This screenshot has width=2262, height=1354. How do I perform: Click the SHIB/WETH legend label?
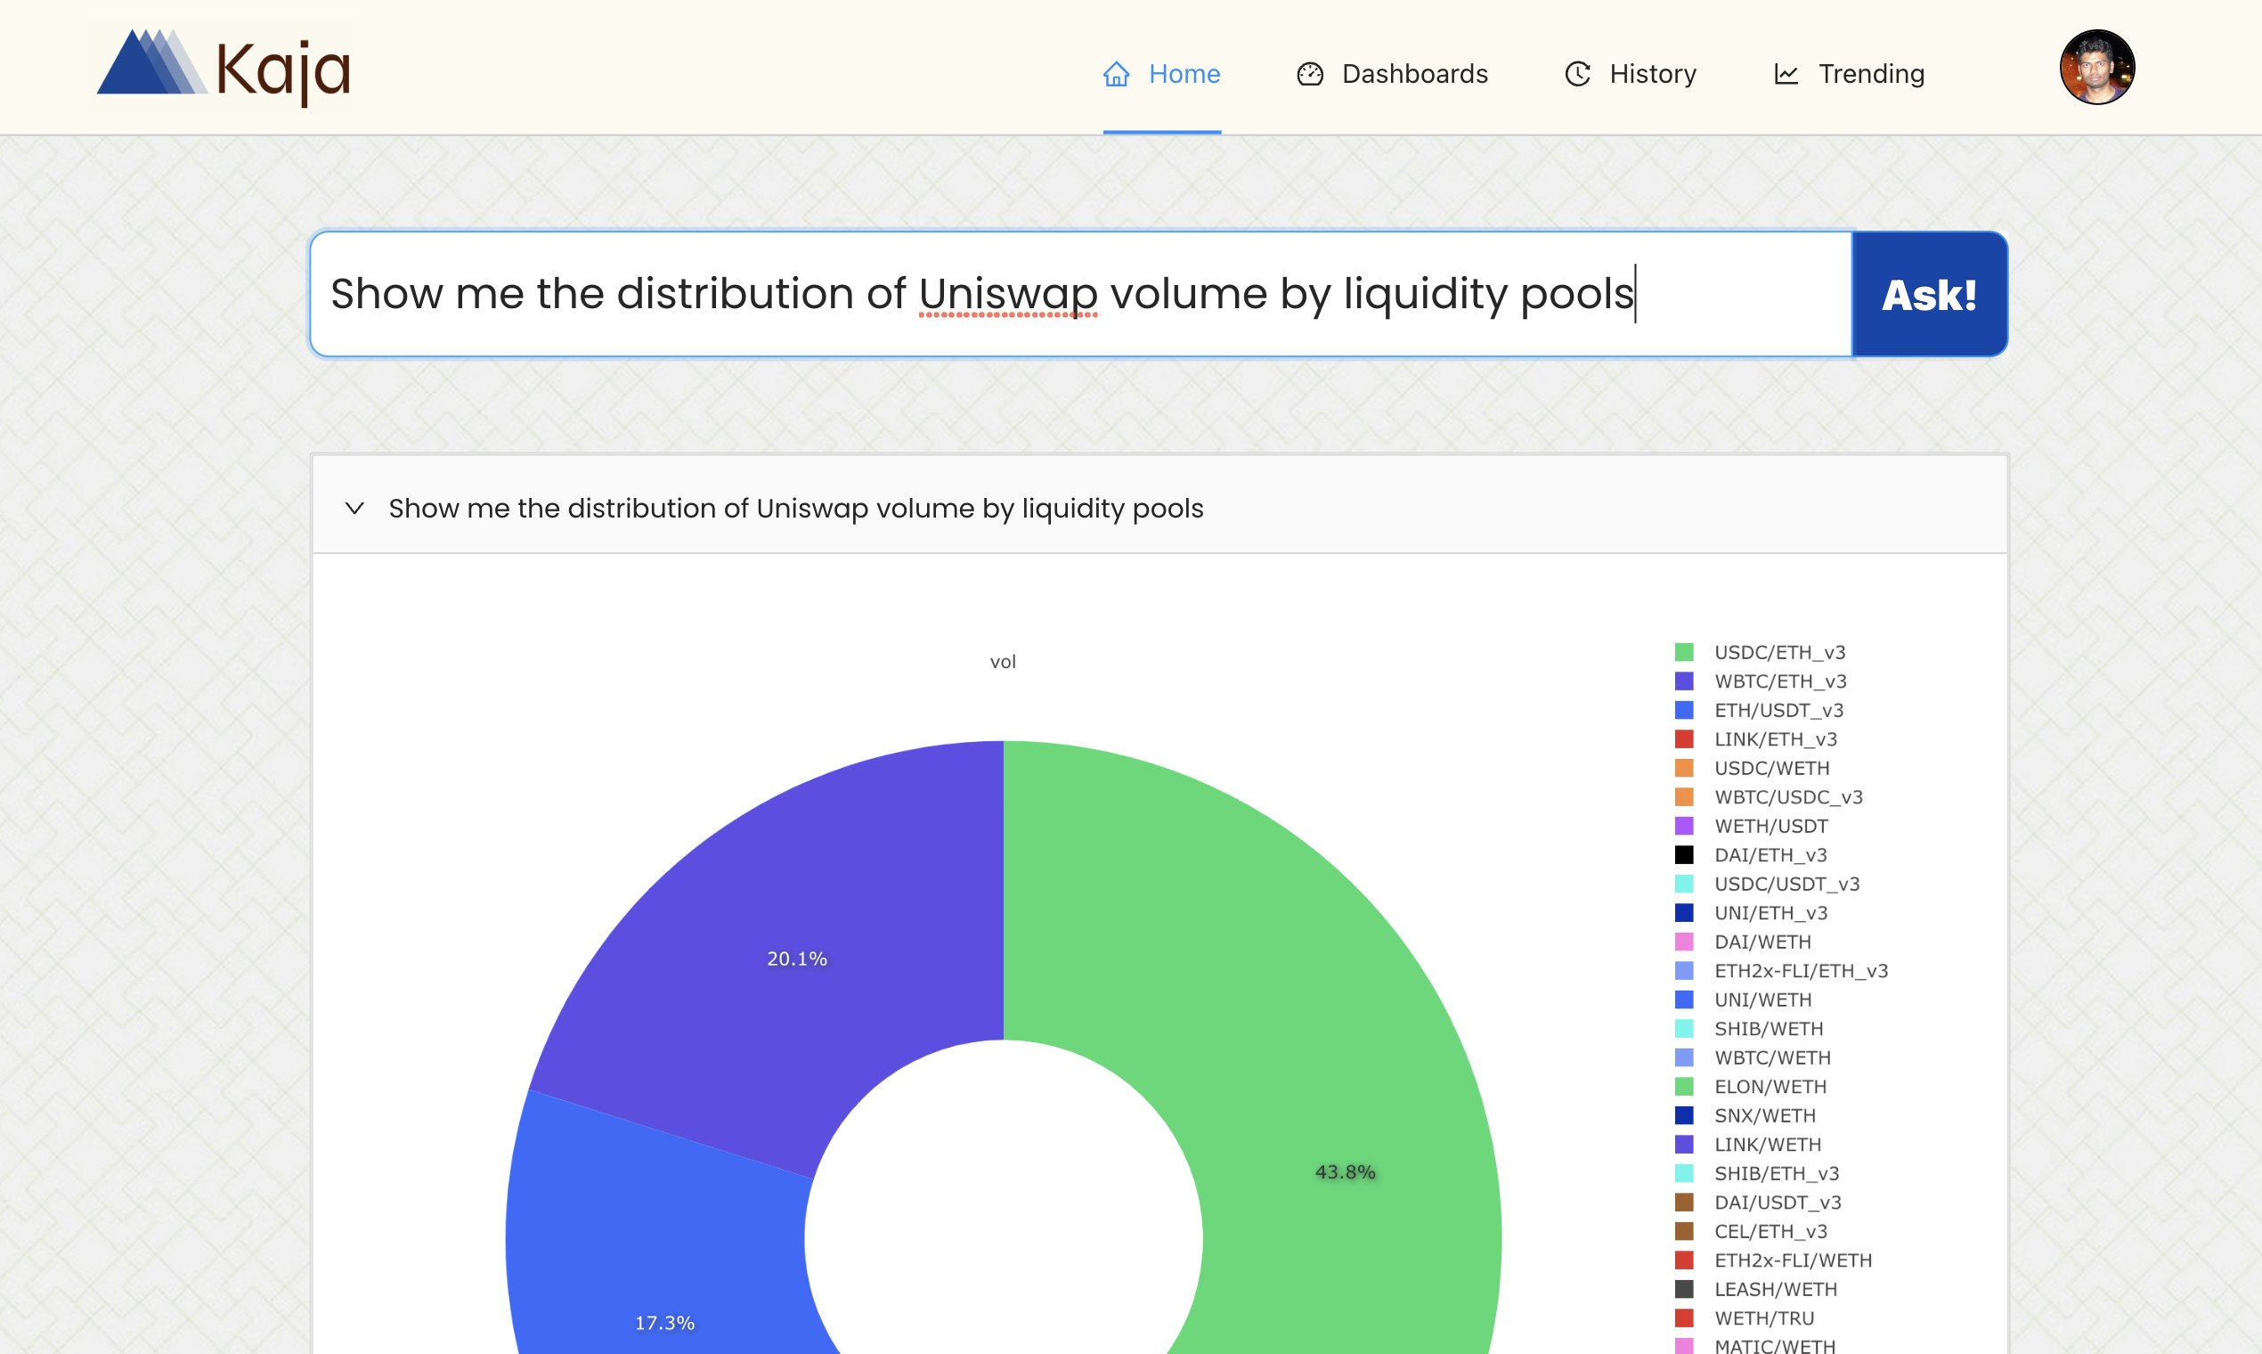pos(1769,1029)
